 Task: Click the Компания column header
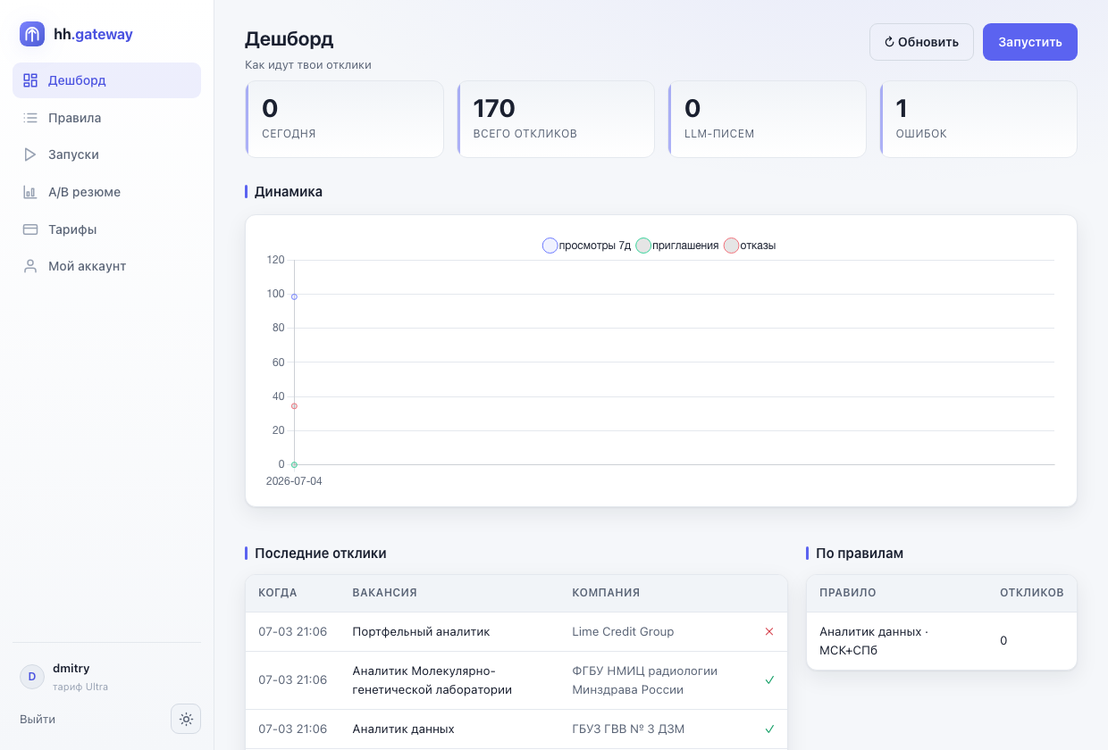pyautogui.click(x=606, y=593)
